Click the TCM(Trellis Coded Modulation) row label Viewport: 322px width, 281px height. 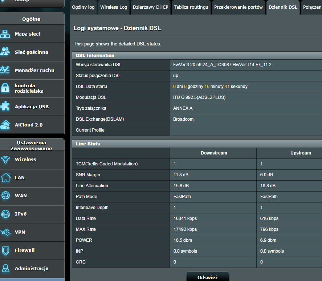(x=107, y=164)
